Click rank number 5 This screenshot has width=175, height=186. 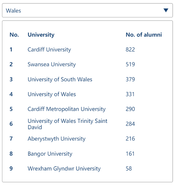[x=11, y=109]
